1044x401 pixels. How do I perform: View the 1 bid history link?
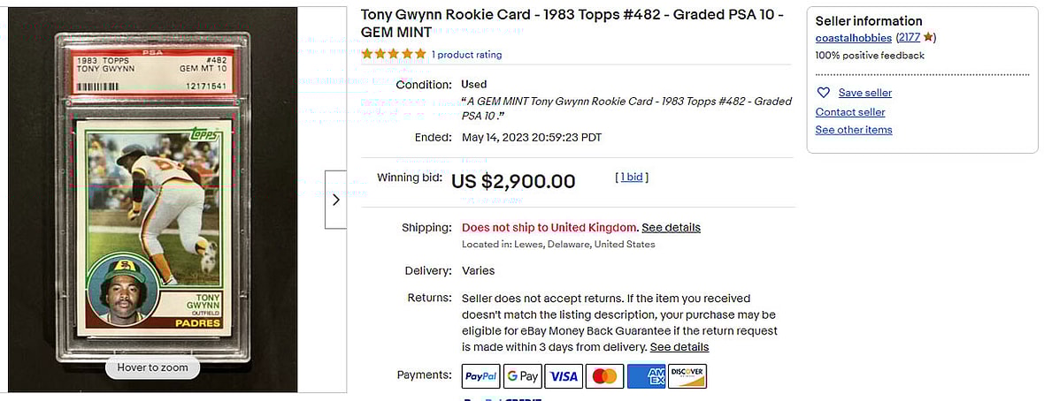(632, 177)
